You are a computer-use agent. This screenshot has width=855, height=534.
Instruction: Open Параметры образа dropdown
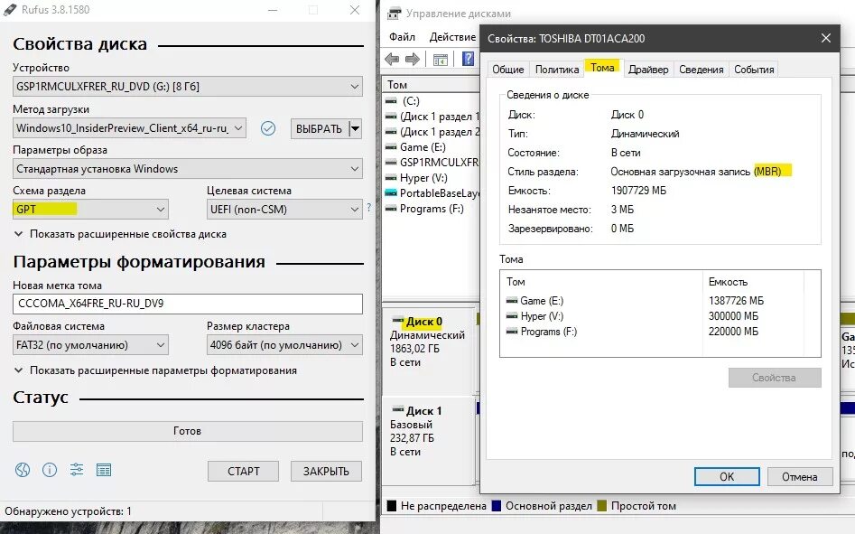coord(188,169)
